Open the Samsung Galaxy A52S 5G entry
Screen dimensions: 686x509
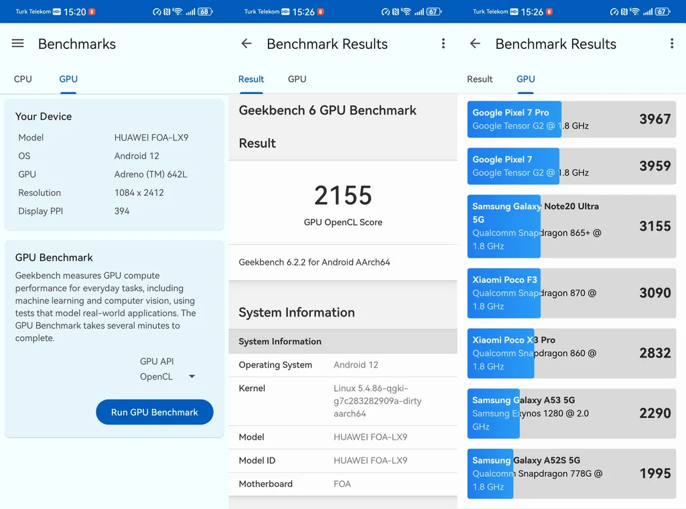pyautogui.click(x=571, y=473)
